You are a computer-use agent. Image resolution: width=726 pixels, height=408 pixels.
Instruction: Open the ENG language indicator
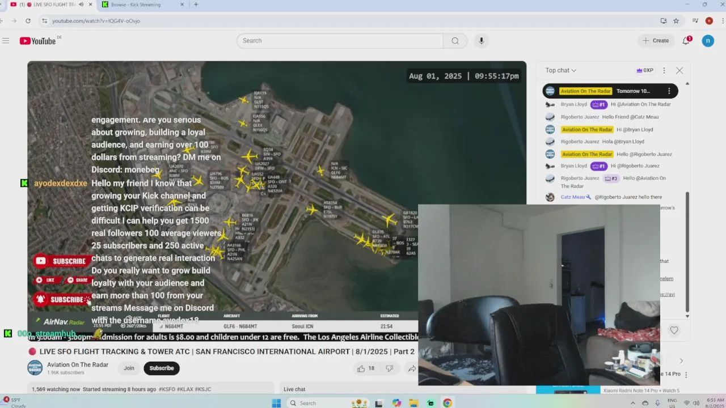672,403
